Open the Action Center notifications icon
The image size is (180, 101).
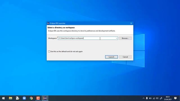(175, 98)
